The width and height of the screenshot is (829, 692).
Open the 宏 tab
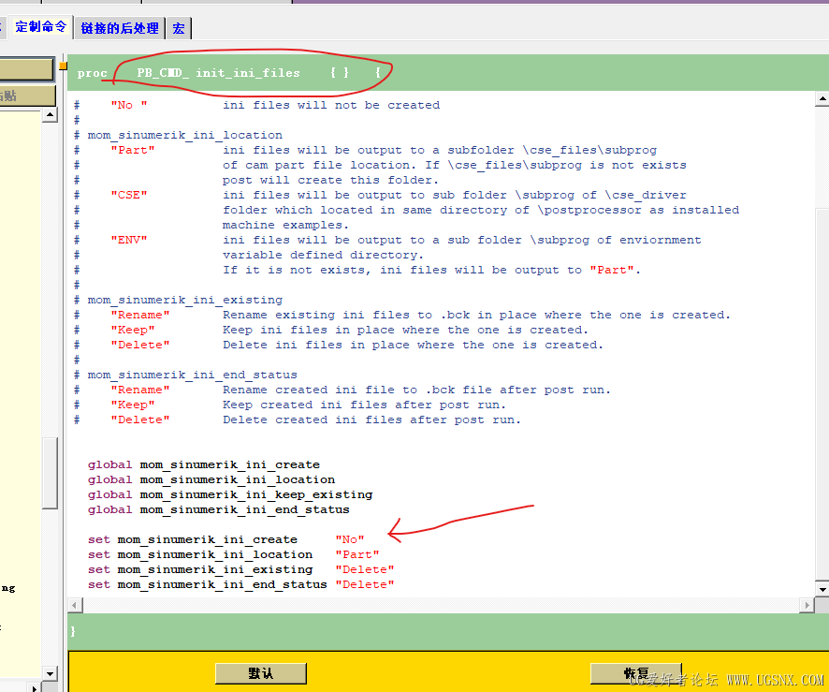click(179, 28)
